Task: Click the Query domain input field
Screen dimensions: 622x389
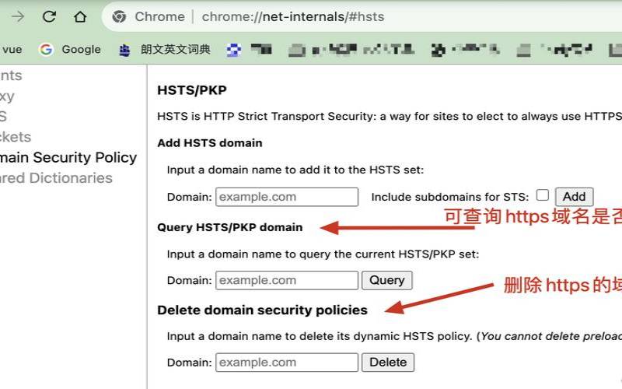Action: pyautogui.click(x=287, y=281)
